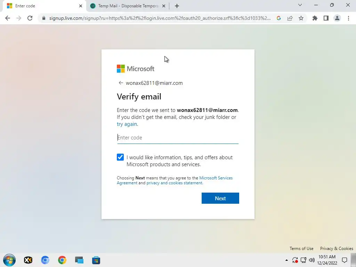Viewport: 356px width, 267px height.
Task: Open the privacy and cookies statement link
Action: point(175,183)
